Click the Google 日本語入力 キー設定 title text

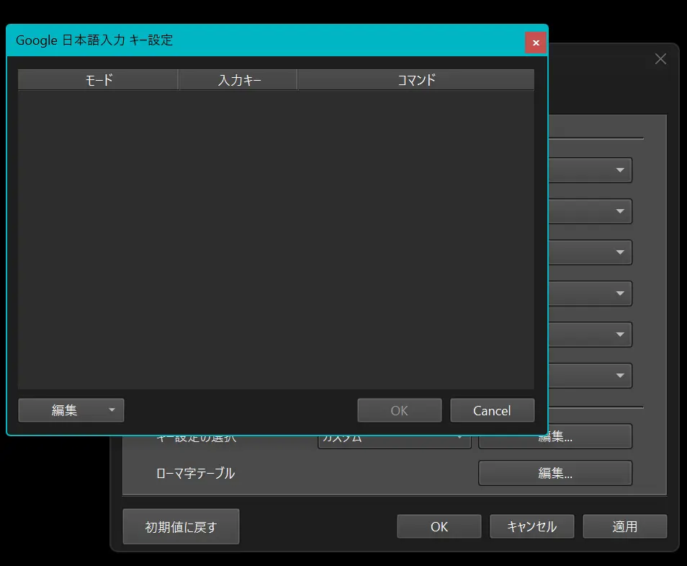click(94, 40)
